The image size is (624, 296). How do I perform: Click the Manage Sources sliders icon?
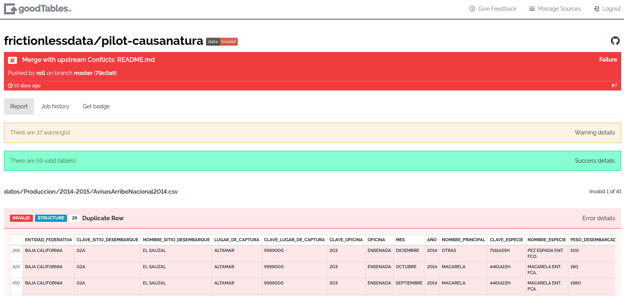click(532, 9)
